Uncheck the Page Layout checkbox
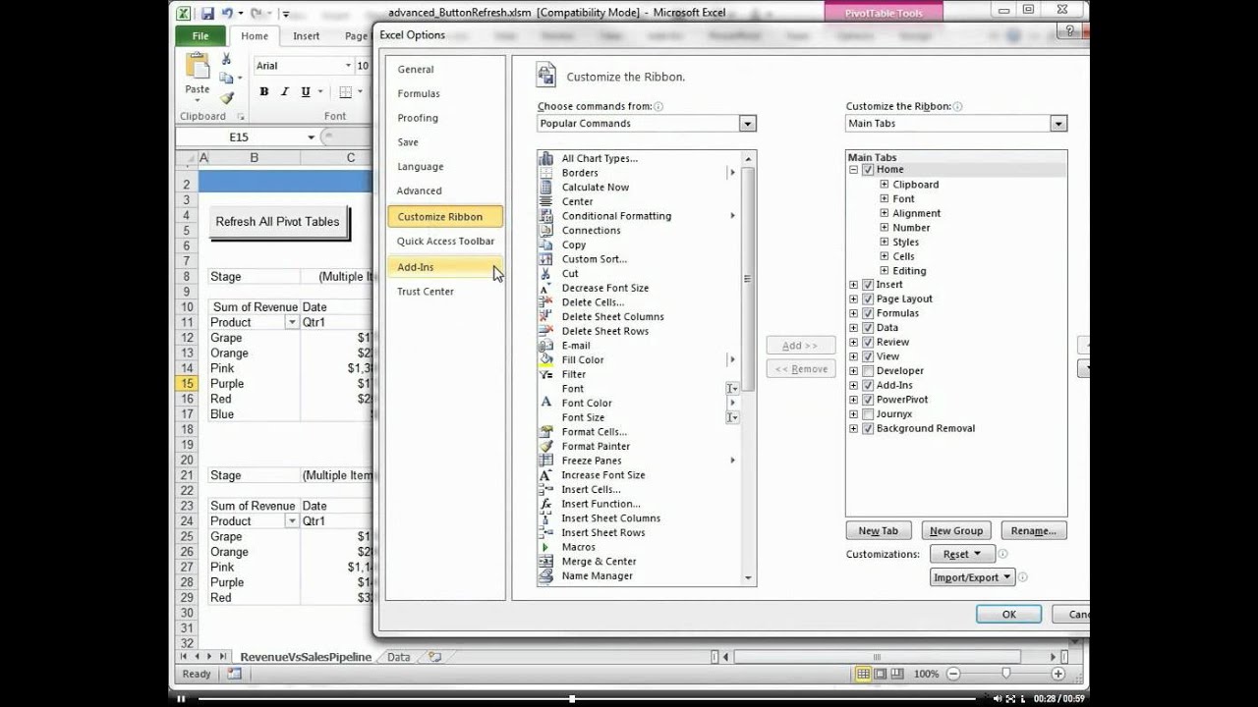The width and height of the screenshot is (1258, 707). pyautogui.click(x=868, y=299)
